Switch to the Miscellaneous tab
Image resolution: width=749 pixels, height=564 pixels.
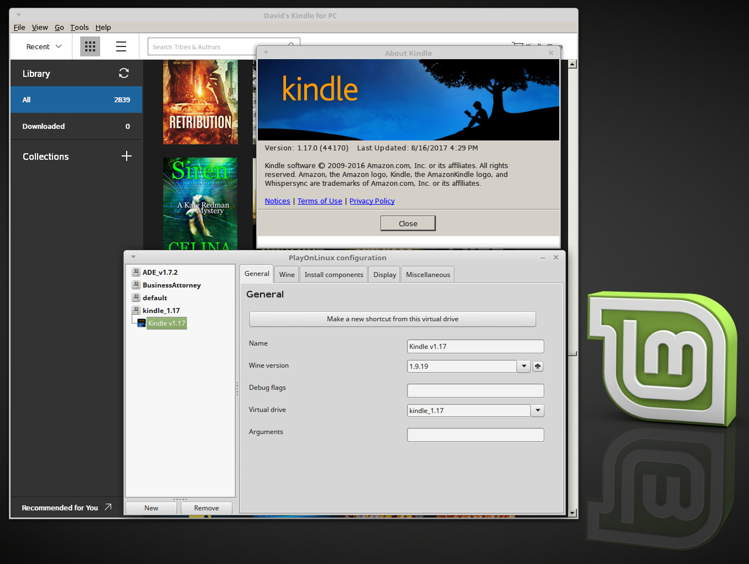[x=428, y=274]
